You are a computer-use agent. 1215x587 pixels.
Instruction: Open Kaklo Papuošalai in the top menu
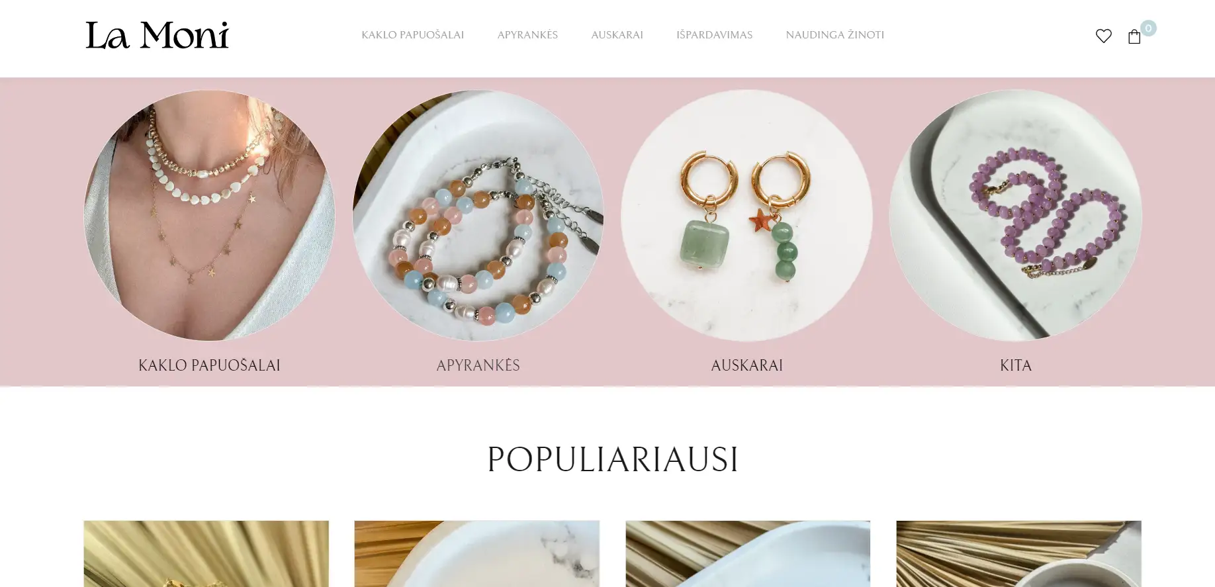pos(412,35)
